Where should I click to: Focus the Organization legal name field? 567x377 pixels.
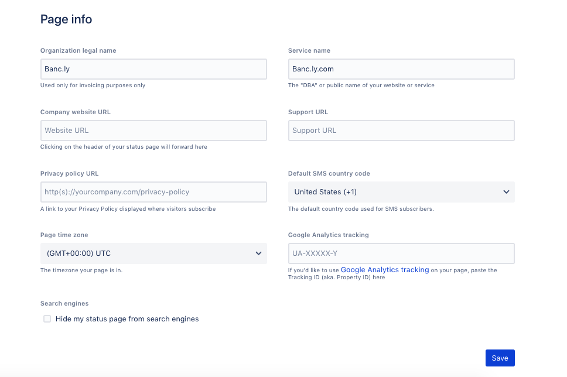[153, 69]
